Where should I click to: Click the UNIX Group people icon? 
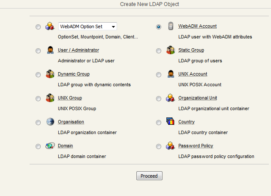coord(50,98)
